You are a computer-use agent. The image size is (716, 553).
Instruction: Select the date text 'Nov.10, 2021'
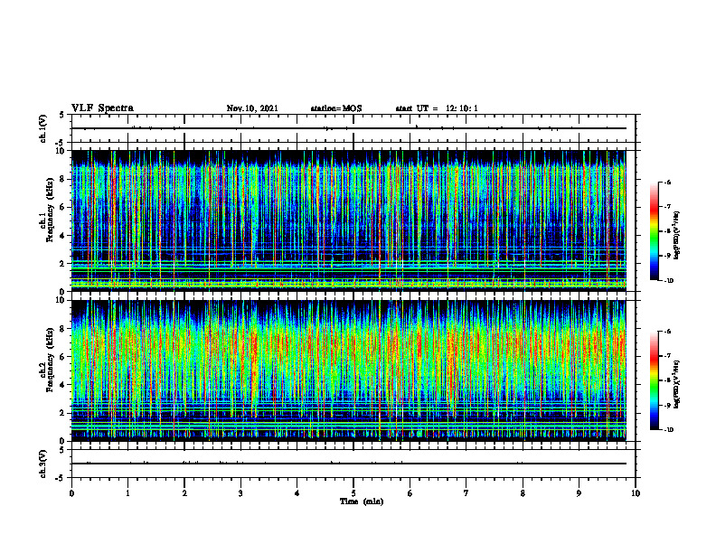(x=252, y=108)
